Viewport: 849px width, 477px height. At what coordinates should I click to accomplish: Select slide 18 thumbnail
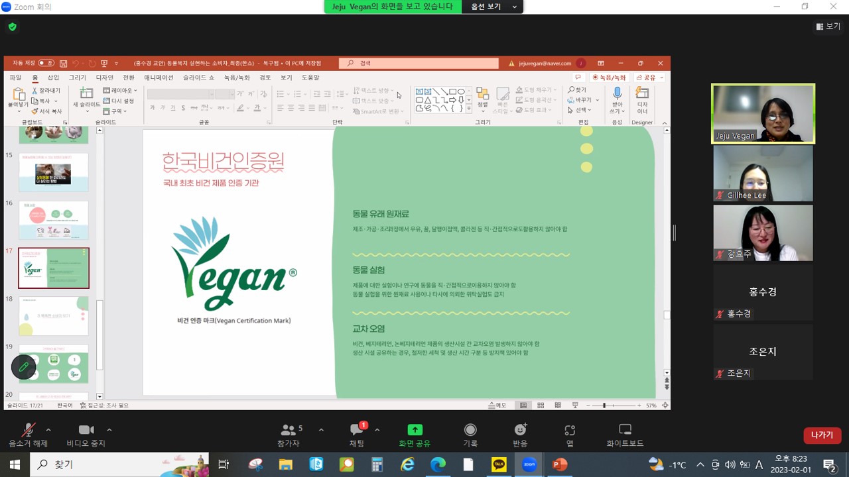[54, 317]
